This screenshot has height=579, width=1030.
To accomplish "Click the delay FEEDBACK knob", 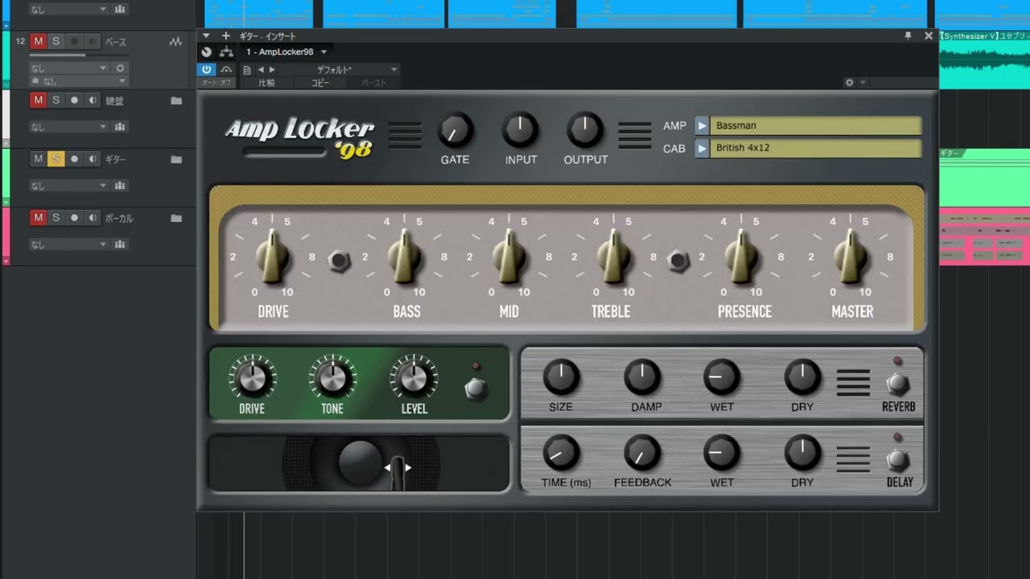I will click(642, 454).
